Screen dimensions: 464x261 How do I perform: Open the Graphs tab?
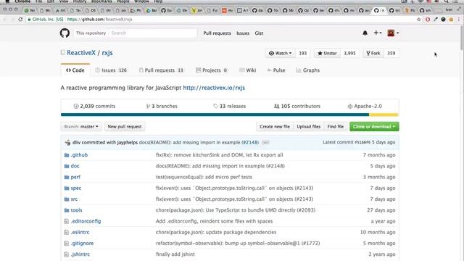pos(307,70)
